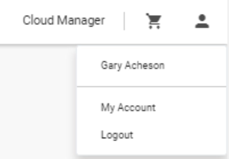The image size is (229, 159).
Task: Click the cart button beside Cloud Manager
Action: click(x=154, y=21)
